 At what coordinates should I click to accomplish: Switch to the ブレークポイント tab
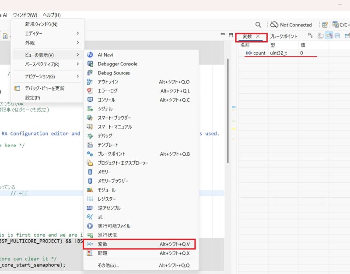point(283,36)
